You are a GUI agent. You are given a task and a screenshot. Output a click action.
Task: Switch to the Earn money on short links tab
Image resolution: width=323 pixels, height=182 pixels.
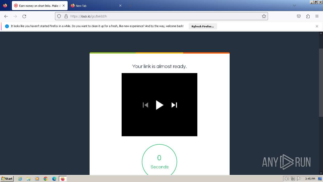click(x=40, y=6)
